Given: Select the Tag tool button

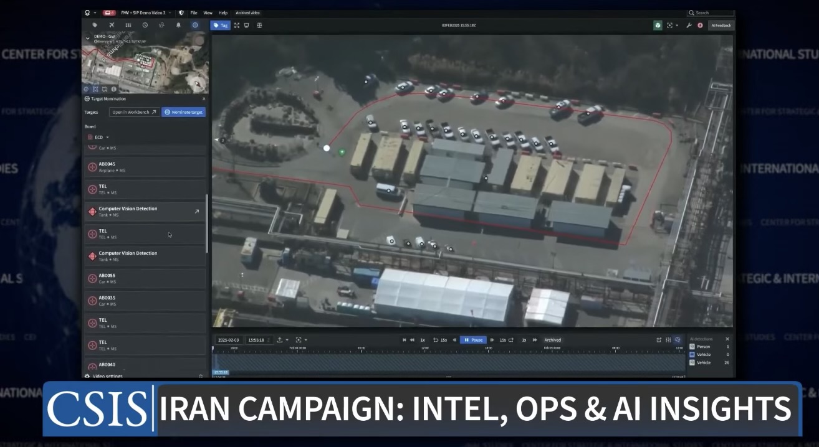Looking at the screenshot, I should (x=220, y=25).
